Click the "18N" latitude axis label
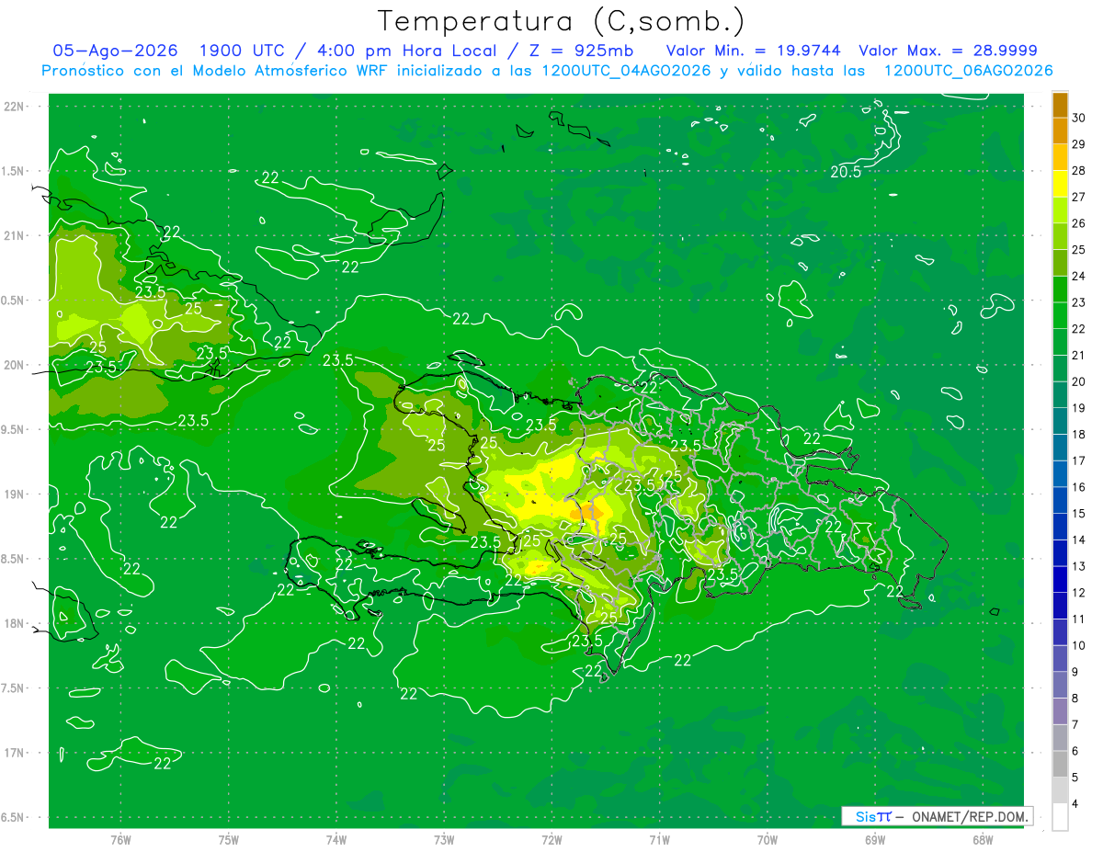The height and width of the screenshot is (852, 1103). pyautogui.click(x=14, y=623)
